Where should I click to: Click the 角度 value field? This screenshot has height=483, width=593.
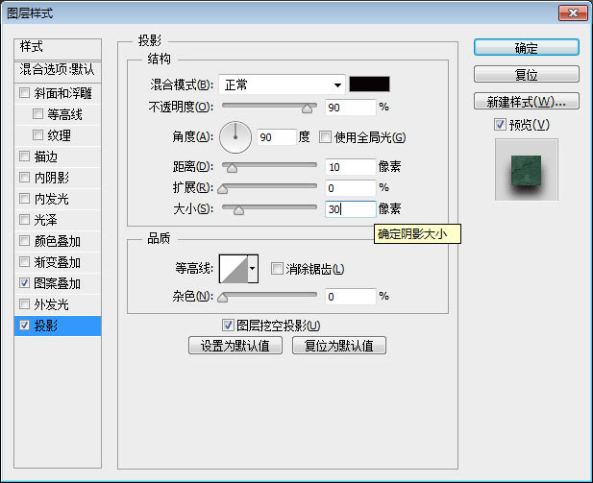click(x=277, y=137)
